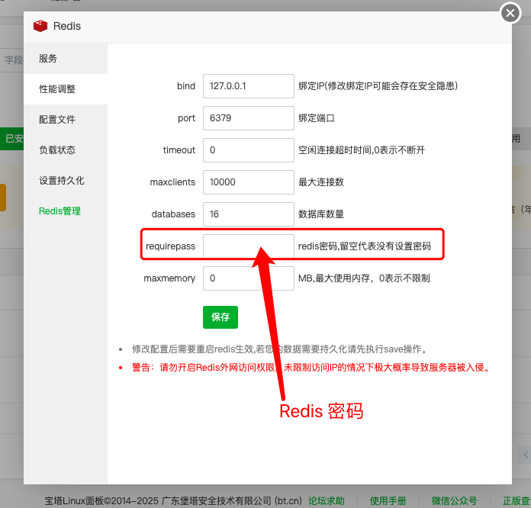Select the timeout input field
The height and width of the screenshot is (508, 531).
coord(249,150)
